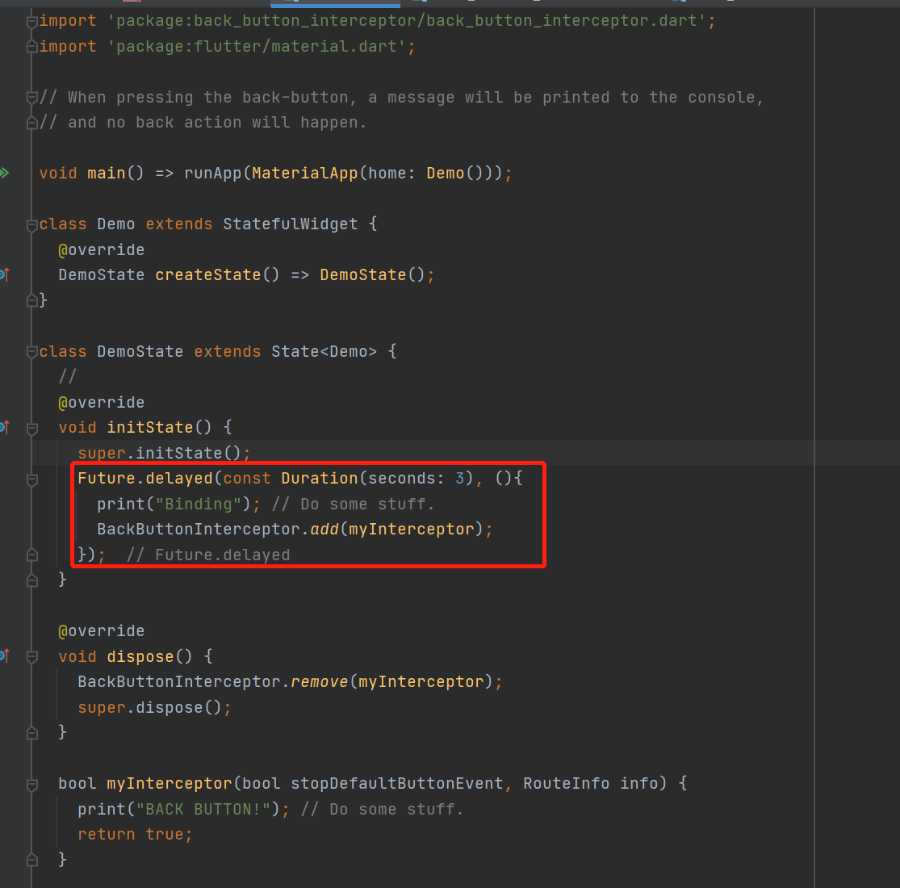The image size is (900, 888).
Task: Click the highlighted super.initState() line
Action: point(161,453)
